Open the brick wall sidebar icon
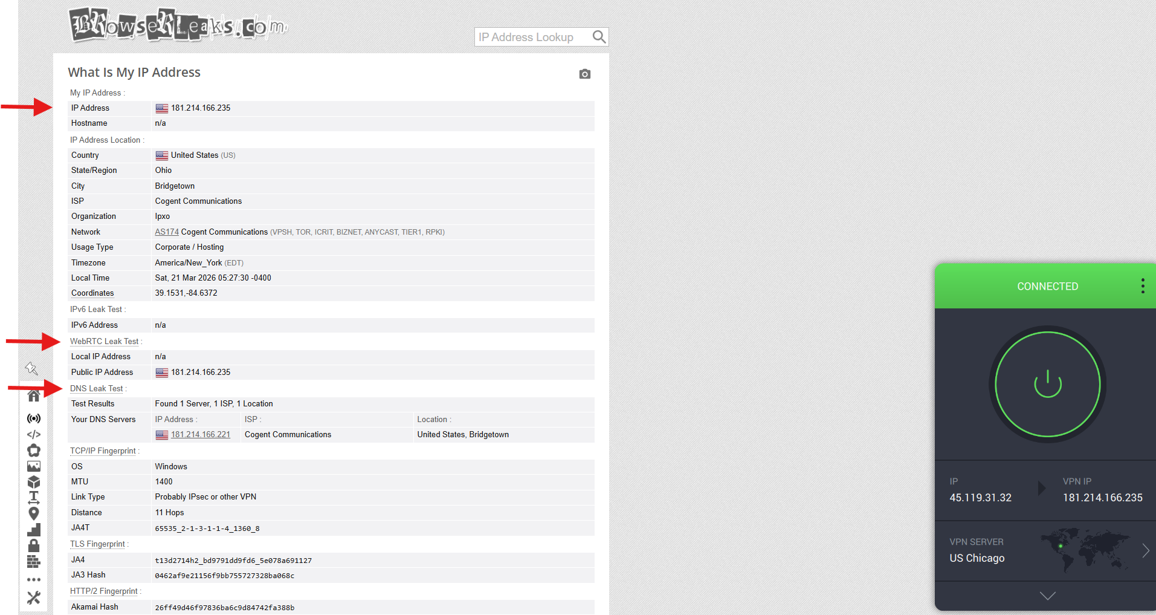The width and height of the screenshot is (1156, 615). pyautogui.click(x=34, y=562)
